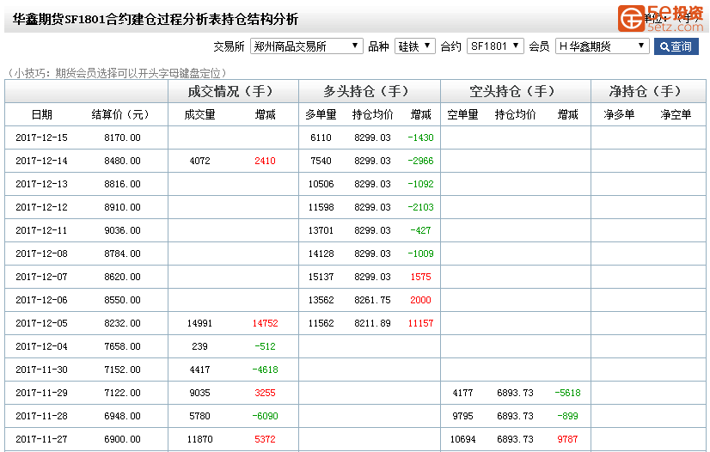The height and width of the screenshot is (452, 710).
Task: Select the date cell 2017-12-14
Action: click(41, 161)
